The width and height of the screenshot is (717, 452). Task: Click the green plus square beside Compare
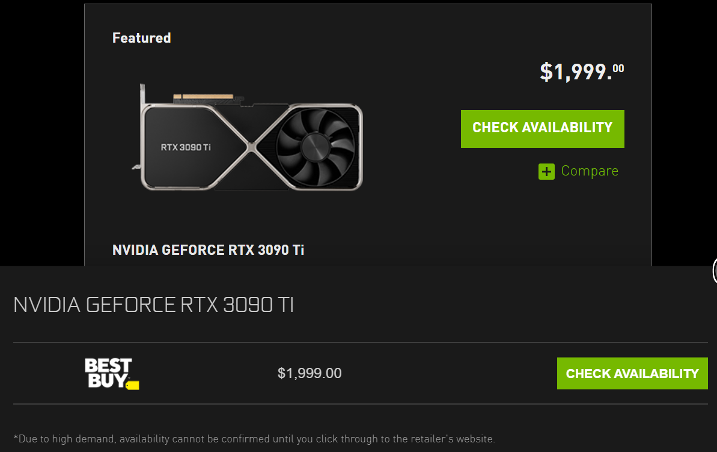[546, 171]
